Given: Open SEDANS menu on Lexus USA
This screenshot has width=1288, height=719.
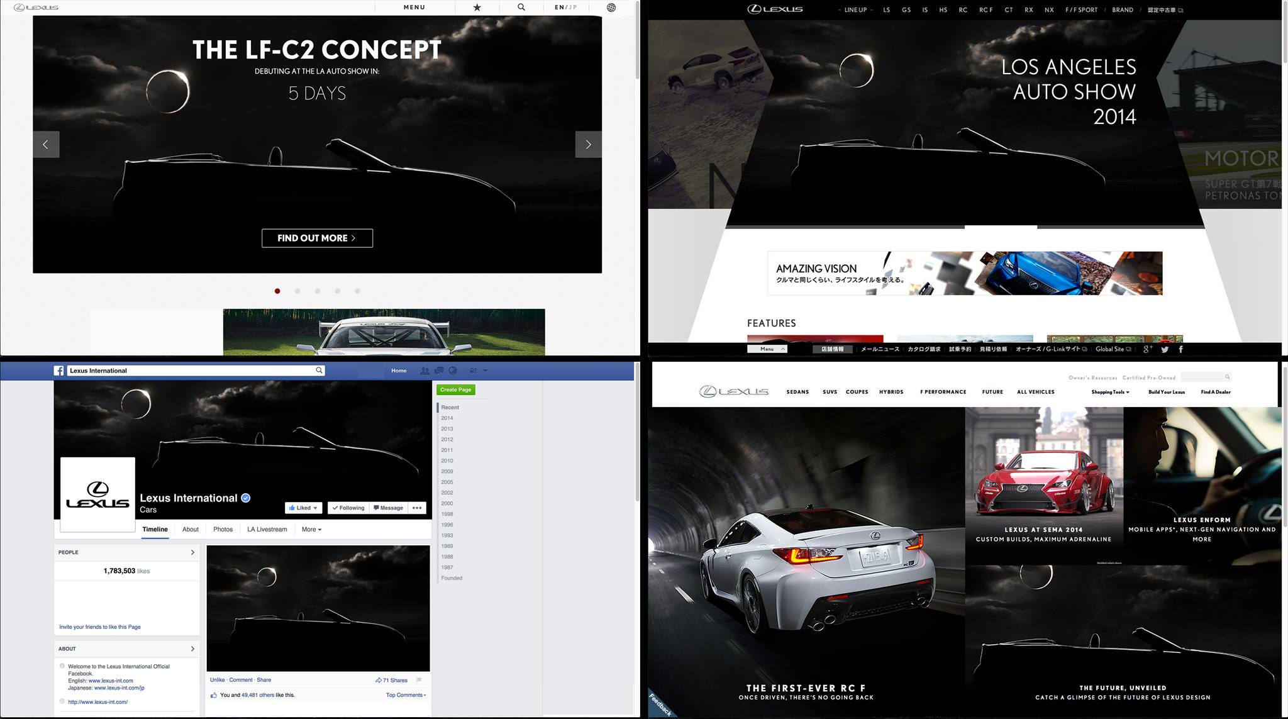Looking at the screenshot, I should [797, 392].
